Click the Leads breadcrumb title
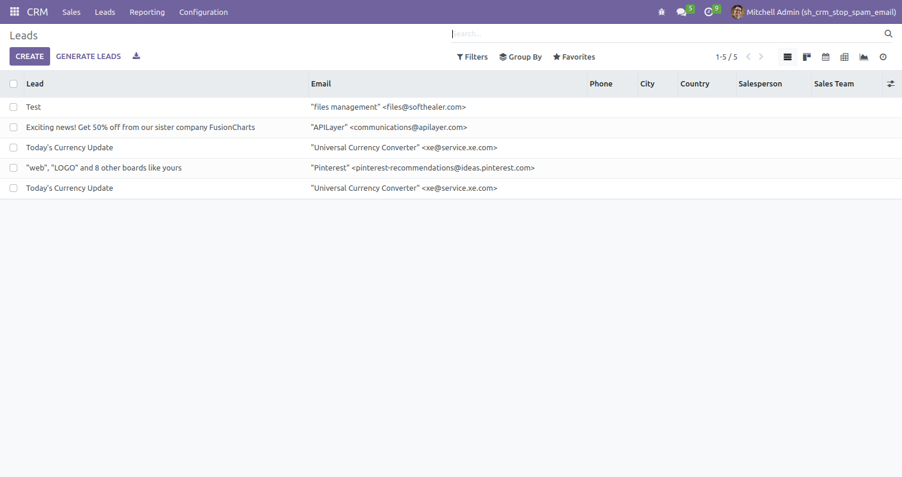 point(24,36)
